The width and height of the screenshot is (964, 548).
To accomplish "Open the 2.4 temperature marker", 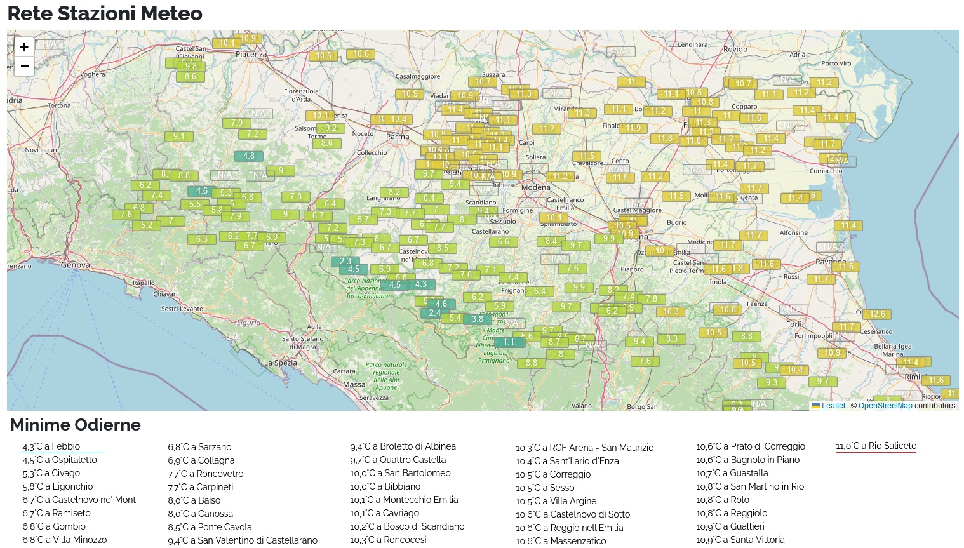I will 434,313.
